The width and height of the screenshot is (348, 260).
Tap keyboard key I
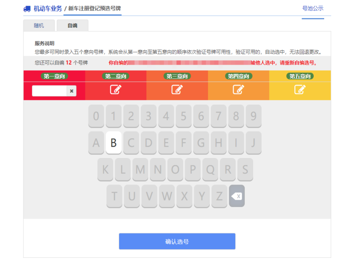[236, 143]
